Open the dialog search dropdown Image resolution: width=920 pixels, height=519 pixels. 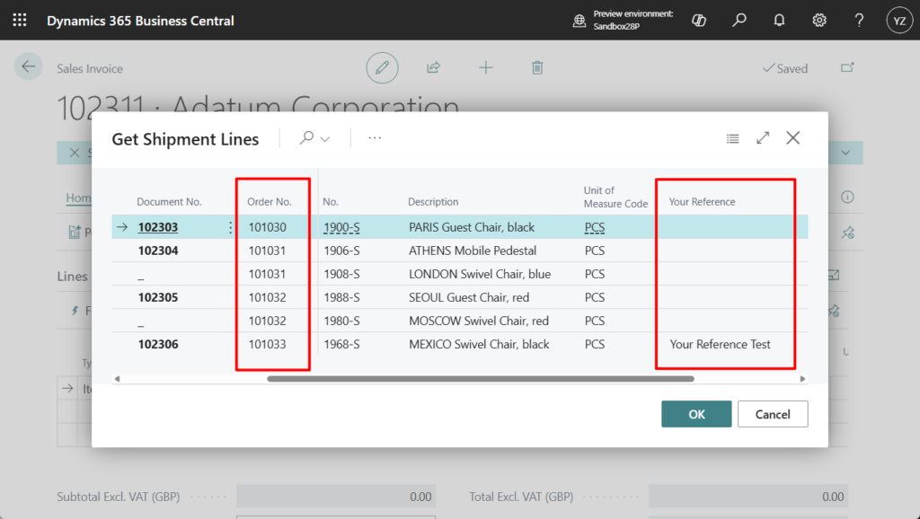[x=315, y=138]
